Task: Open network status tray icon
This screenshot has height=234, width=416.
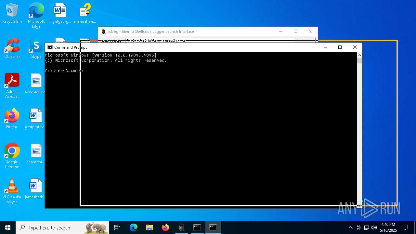Action: tap(366, 227)
